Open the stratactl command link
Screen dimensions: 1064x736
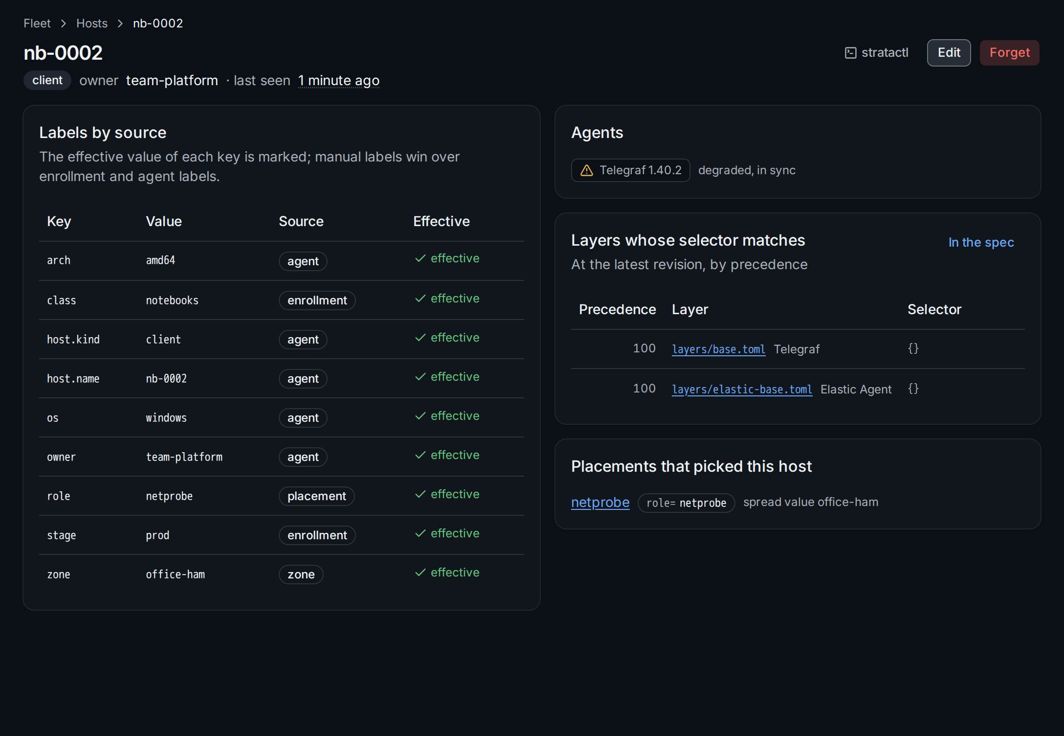876,53
